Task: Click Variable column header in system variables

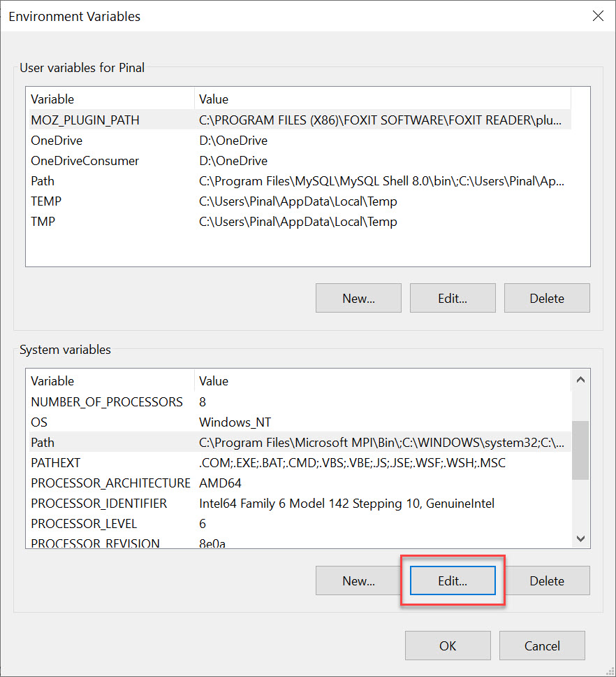Action: (x=110, y=380)
